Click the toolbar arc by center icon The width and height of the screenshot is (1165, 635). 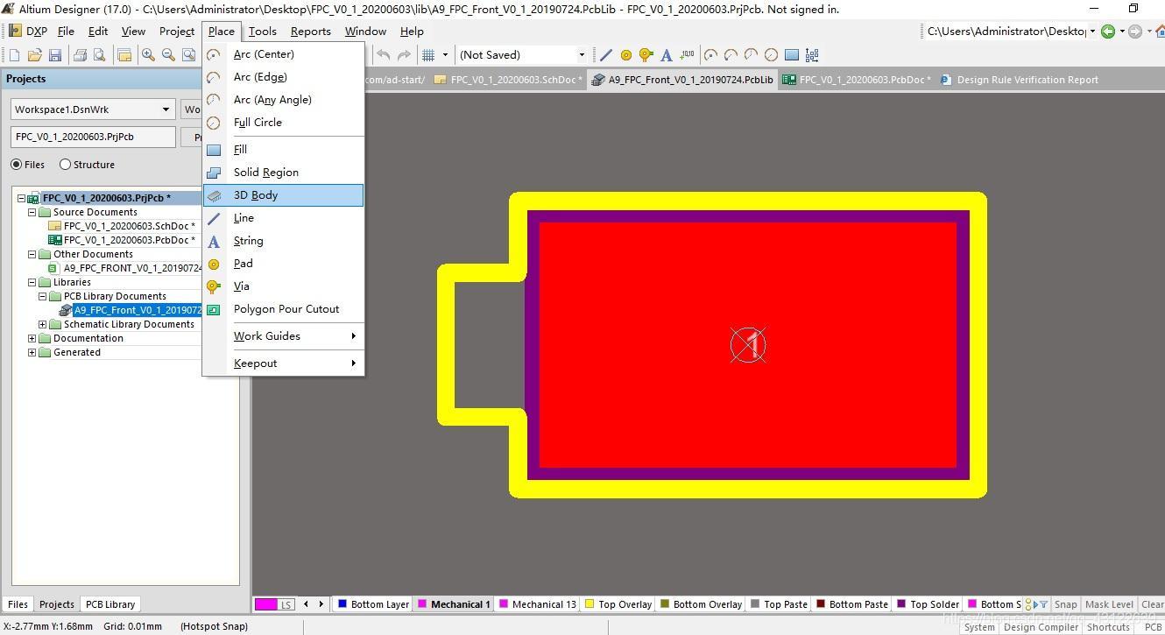(710, 55)
